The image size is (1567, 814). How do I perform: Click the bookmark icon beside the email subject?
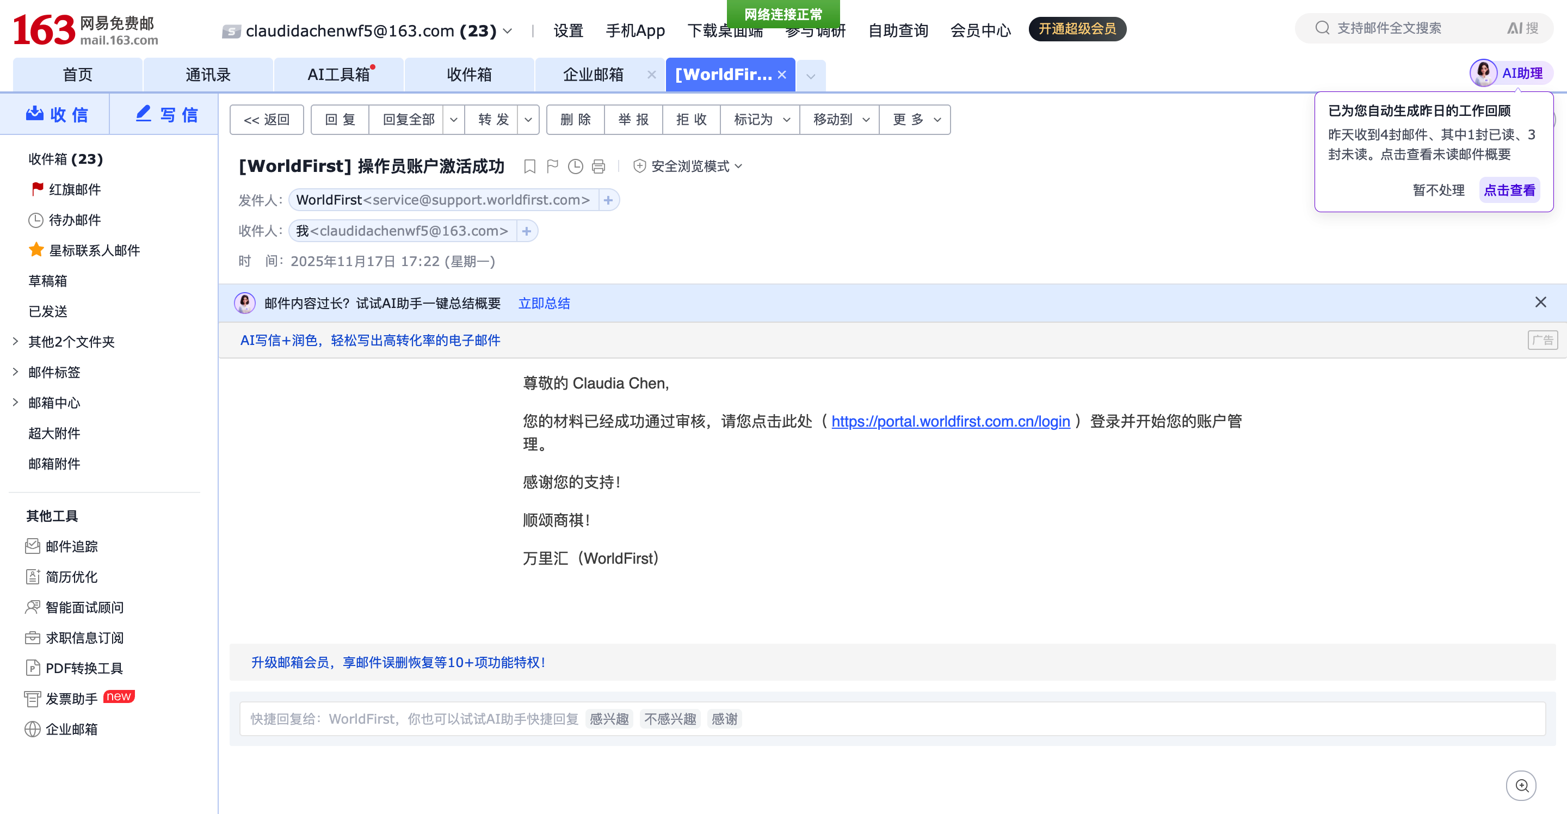tap(530, 166)
